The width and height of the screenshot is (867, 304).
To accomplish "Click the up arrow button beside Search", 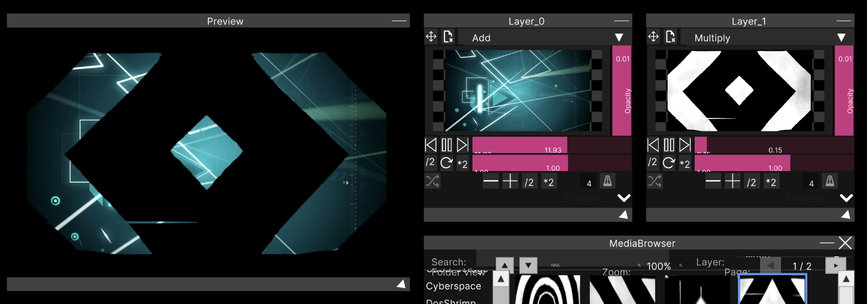I will click(x=504, y=264).
